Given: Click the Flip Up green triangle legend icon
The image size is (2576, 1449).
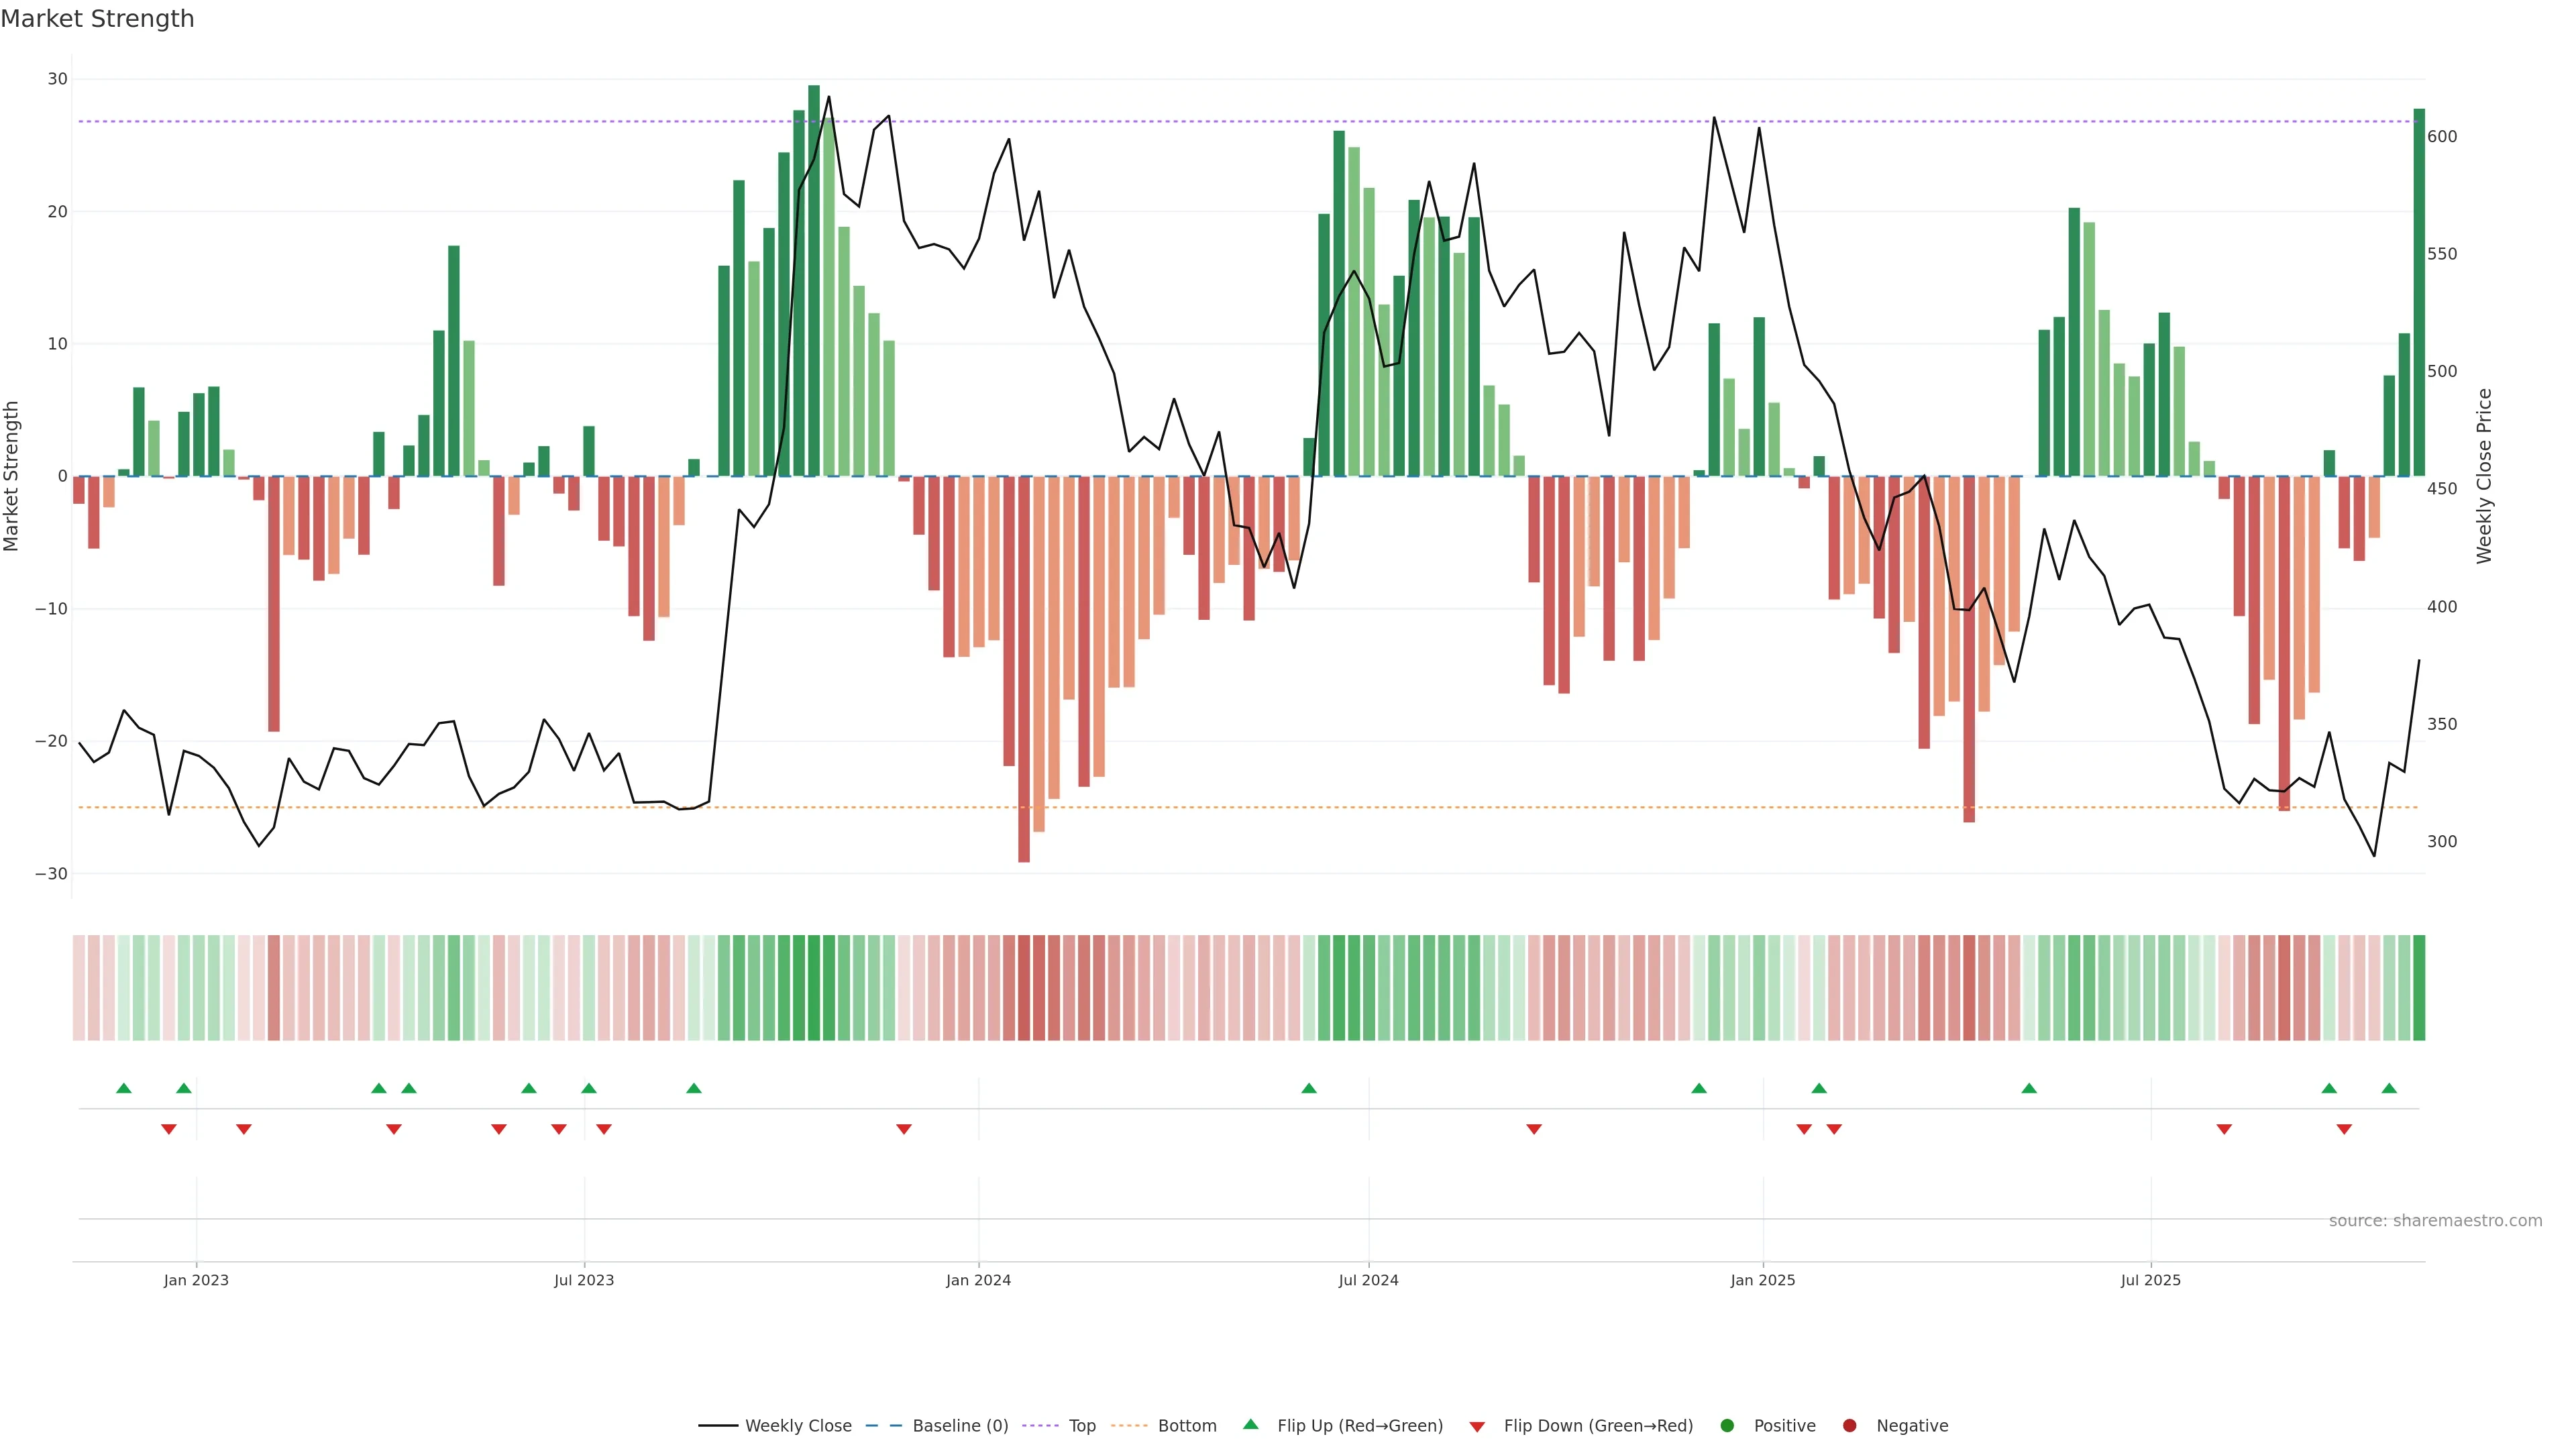Looking at the screenshot, I should pos(1250,1424).
